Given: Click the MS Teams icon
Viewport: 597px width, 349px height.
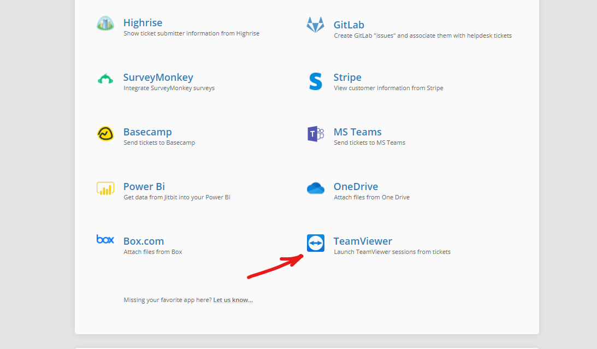Looking at the screenshot, I should (x=315, y=134).
